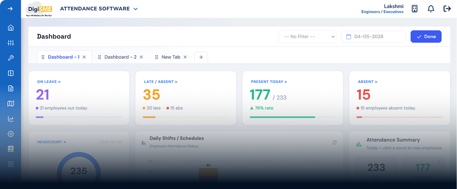Expand the ON LEAVE card arrow
Screen dimensions: 457x189
[x=60, y=82]
